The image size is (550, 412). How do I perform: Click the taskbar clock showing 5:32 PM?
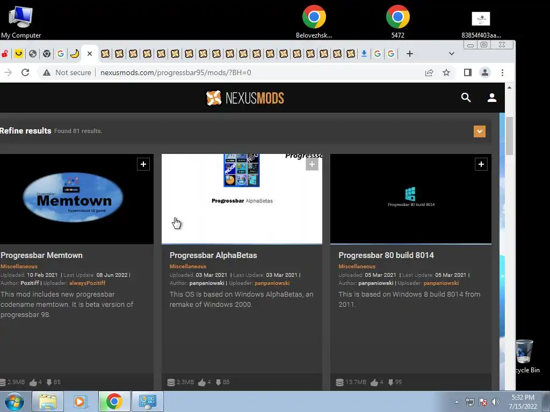click(x=523, y=402)
